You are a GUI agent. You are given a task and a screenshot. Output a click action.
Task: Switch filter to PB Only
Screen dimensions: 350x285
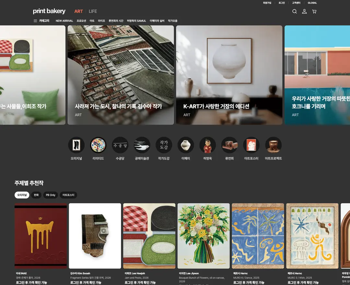[x=51, y=195]
